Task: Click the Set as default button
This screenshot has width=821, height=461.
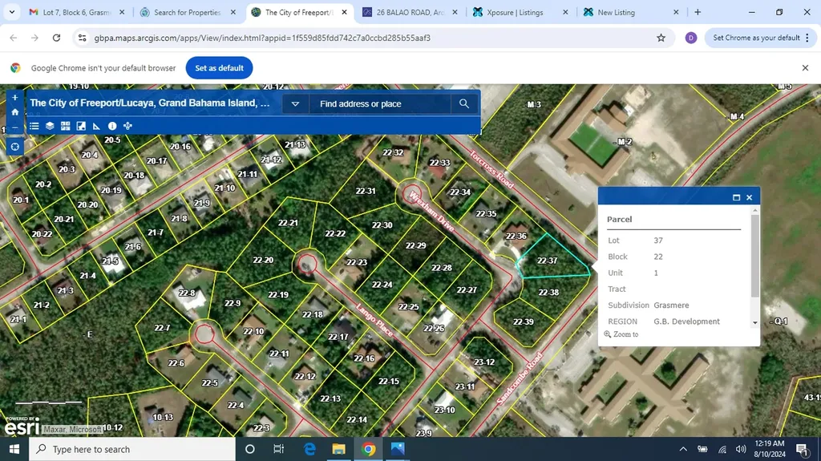Action: [x=219, y=68]
